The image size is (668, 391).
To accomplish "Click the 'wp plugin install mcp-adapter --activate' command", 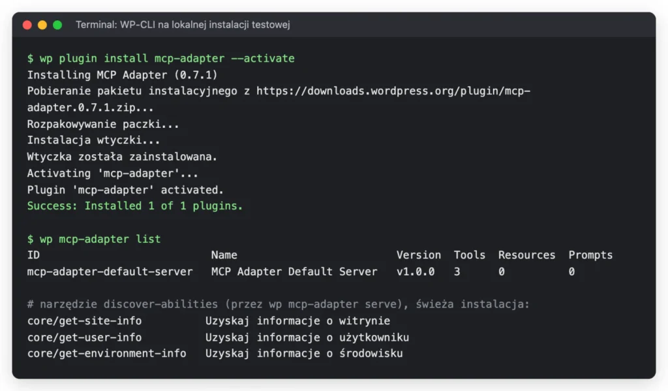I will tap(167, 58).
